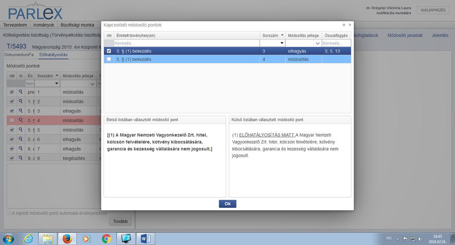The image size is (455, 245).
Task: Click the magnifier icon in row 6
Action: [20, 139]
